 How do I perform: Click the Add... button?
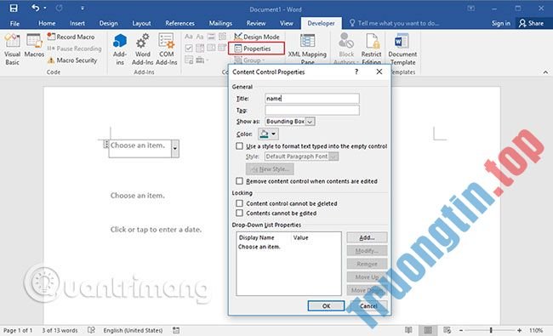click(x=367, y=237)
